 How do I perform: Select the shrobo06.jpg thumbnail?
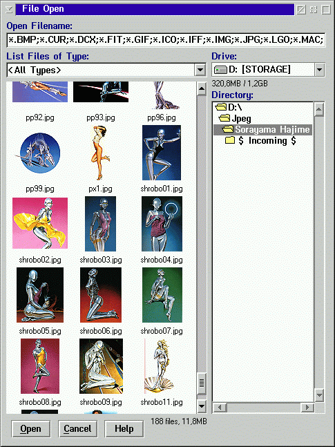(101, 295)
